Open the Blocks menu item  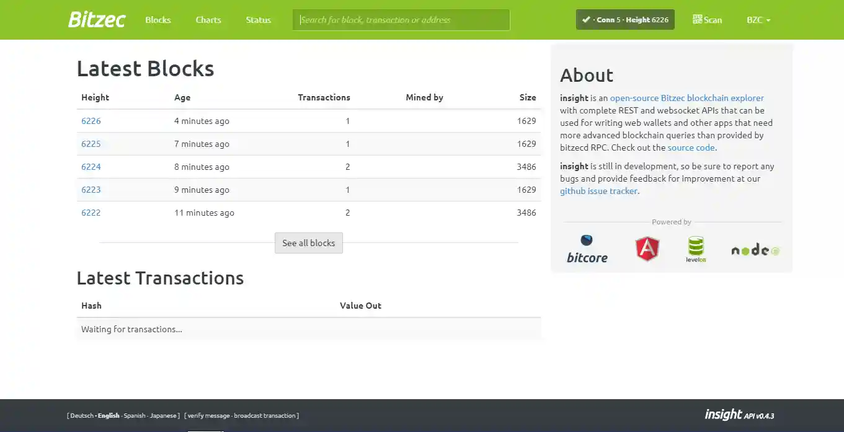158,20
